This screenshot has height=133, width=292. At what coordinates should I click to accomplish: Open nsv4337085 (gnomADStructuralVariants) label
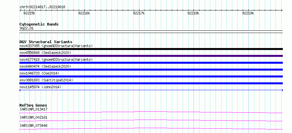click(x=56, y=46)
